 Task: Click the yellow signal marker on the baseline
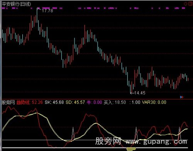click(131, 149)
